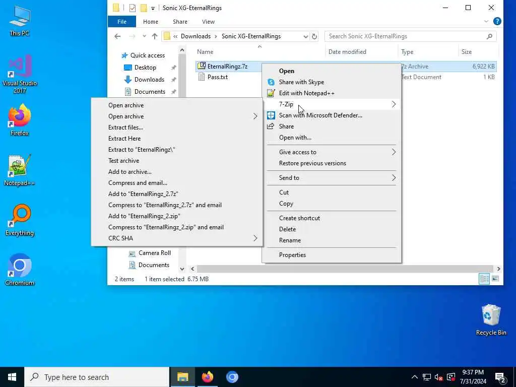Refresh the current folder view
Image resolution: width=516 pixels, height=387 pixels.
pyautogui.click(x=314, y=36)
